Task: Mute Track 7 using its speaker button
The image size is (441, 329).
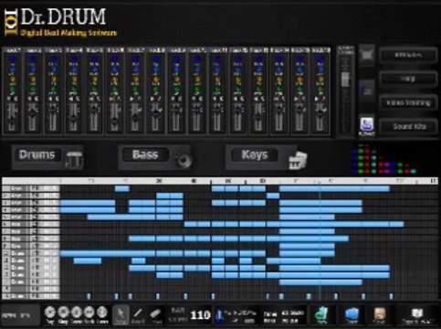Action: coord(132,99)
